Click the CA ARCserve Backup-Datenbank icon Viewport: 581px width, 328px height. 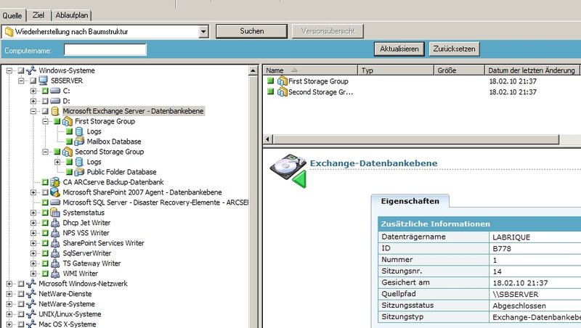55,181
